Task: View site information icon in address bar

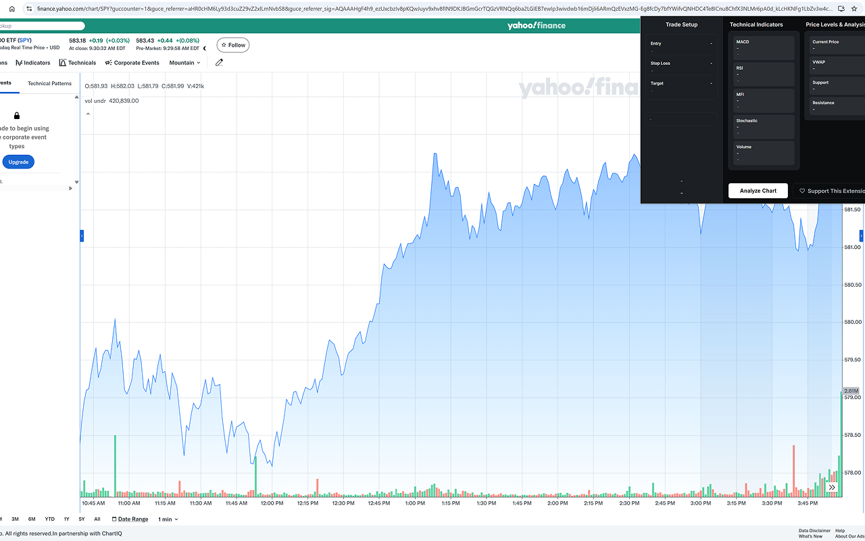Action: [28, 9]
